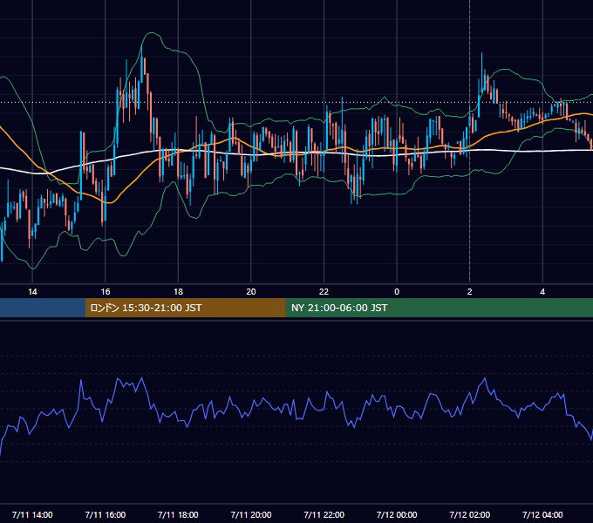The image size is (593, 523).
Task: Select the NY 21:00-06:00 JST session bar
Action: pos(439,308)
